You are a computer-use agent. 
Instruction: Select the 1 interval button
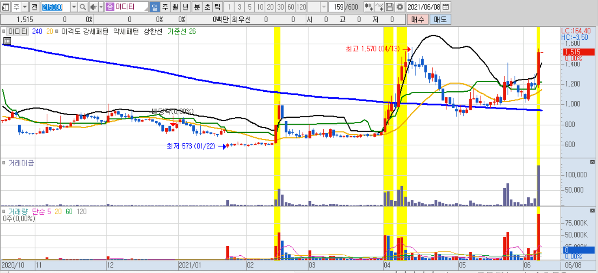pyautogui.click(x=229, y=7)
